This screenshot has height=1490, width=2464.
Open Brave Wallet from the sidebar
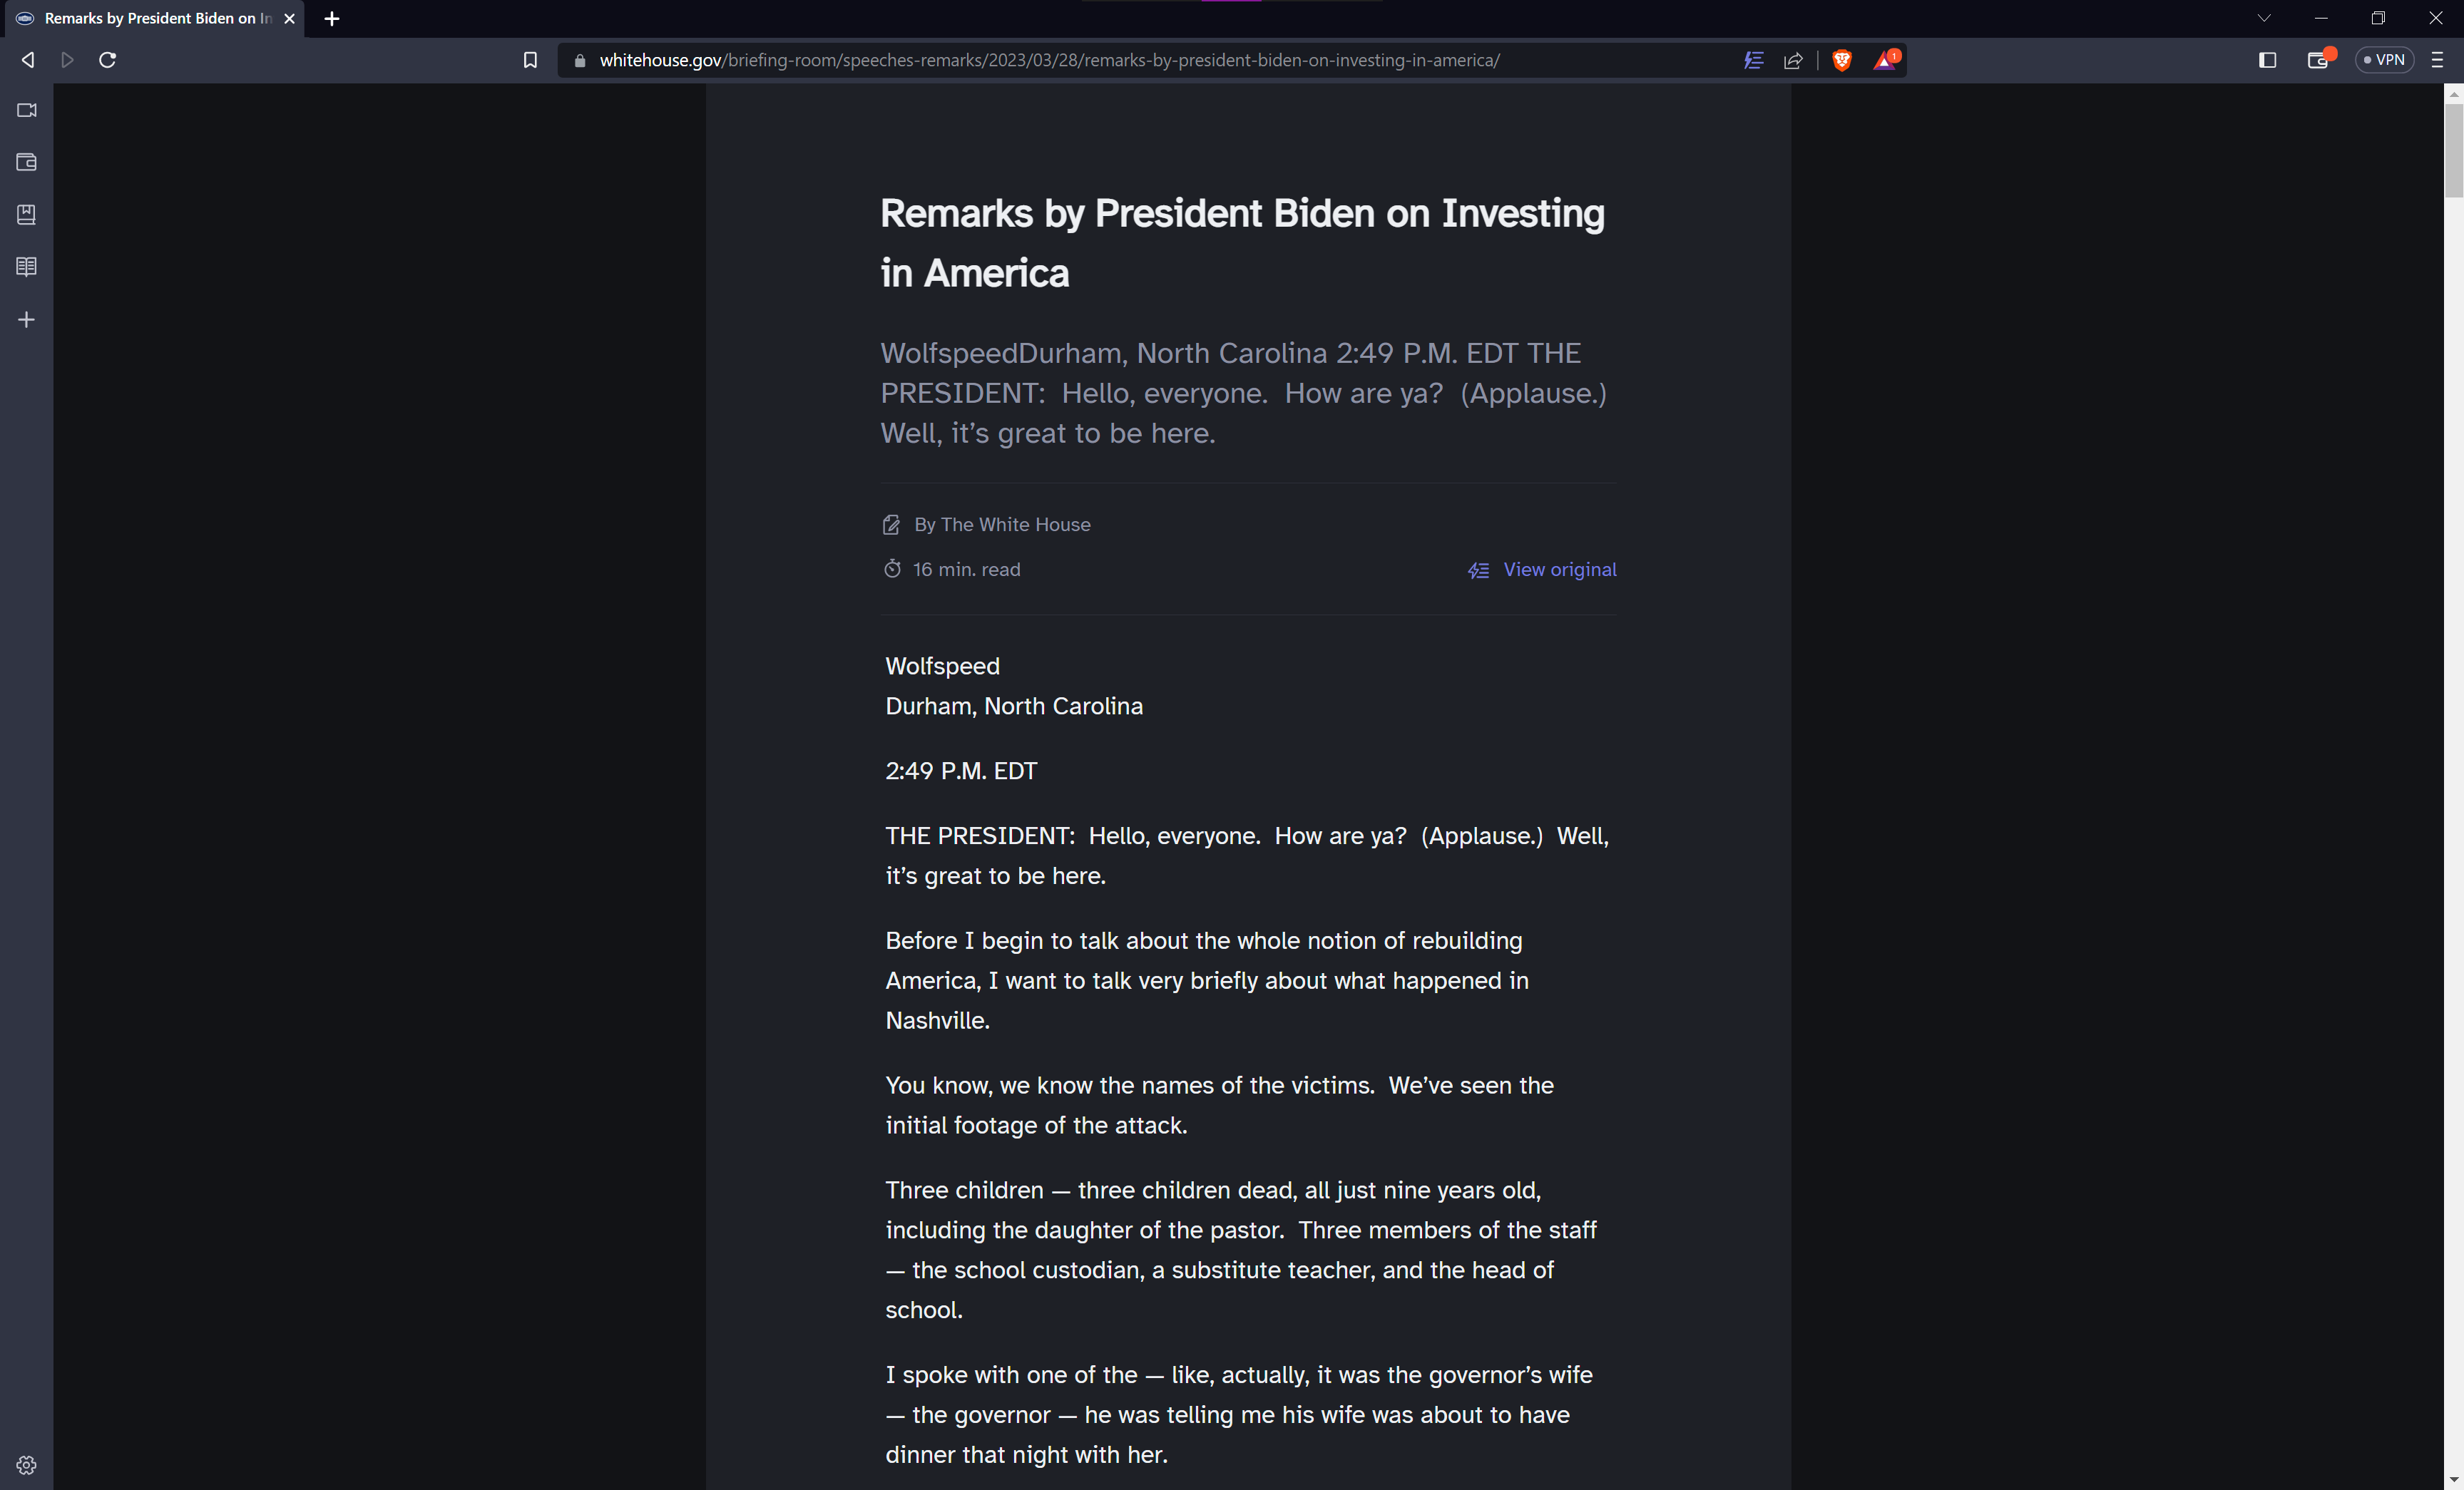point(26,162)
